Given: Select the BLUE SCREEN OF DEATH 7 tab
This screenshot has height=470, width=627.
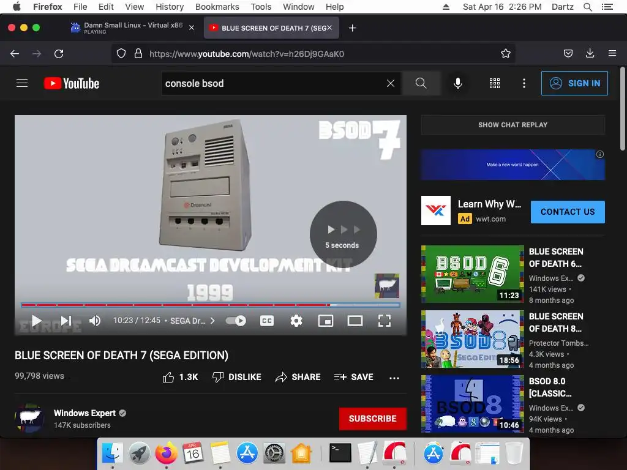Looking at the screenshot, I should [x=271, y=28].
